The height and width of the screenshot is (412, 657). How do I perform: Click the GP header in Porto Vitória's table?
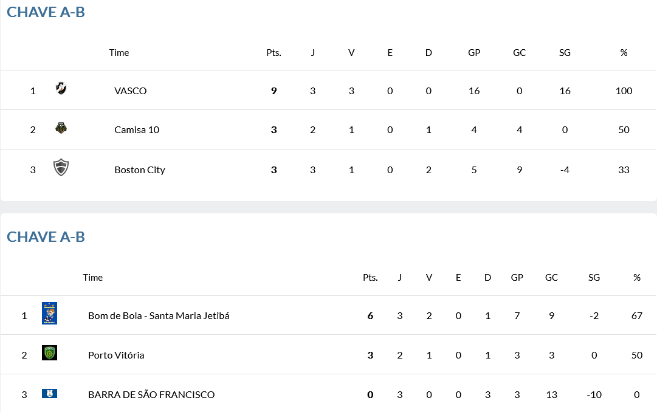pos(517,277)
